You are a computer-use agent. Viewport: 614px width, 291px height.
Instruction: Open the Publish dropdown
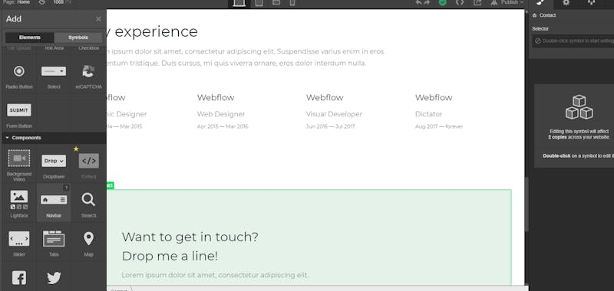tap(507, 2)
